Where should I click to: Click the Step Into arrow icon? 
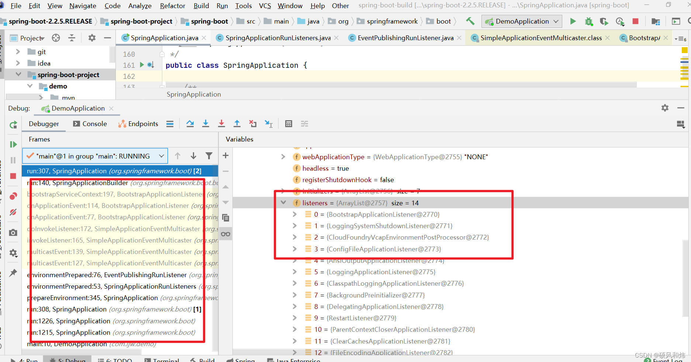205,124
